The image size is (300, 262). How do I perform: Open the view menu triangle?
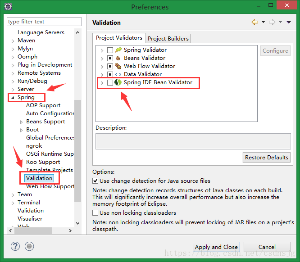289,23
